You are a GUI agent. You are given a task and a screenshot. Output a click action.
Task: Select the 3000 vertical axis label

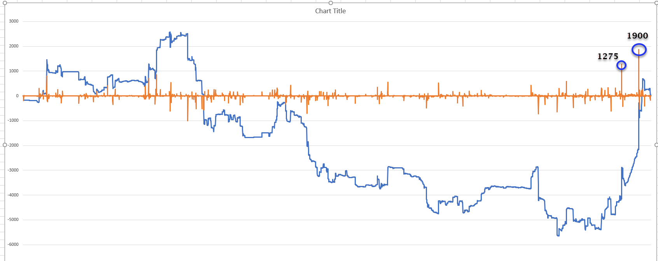pos(14,21)
